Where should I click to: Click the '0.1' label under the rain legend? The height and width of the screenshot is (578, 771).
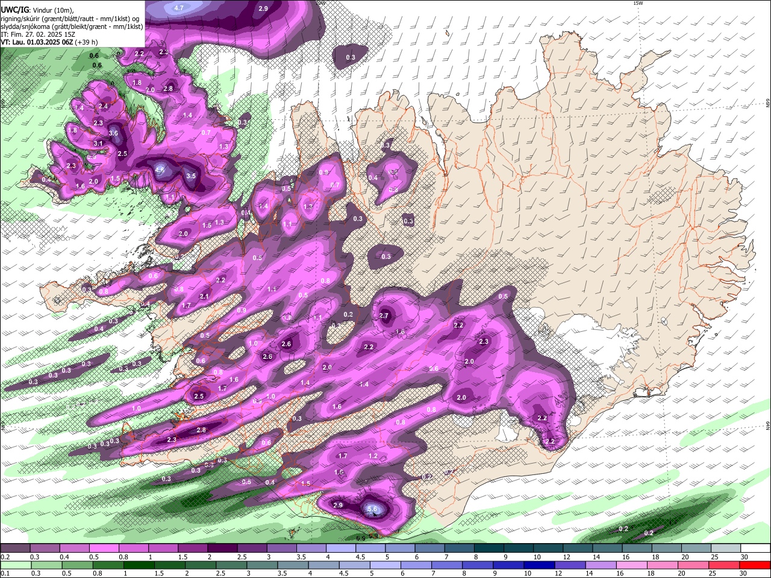tap(5, 573)
